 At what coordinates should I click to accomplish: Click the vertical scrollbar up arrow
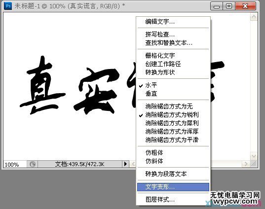pos(254,17)
